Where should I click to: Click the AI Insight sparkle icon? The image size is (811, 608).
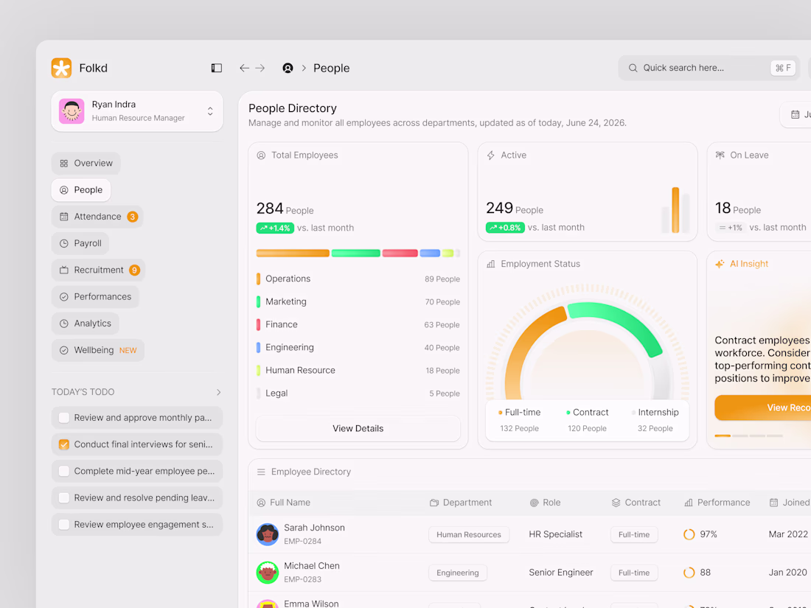720,264
